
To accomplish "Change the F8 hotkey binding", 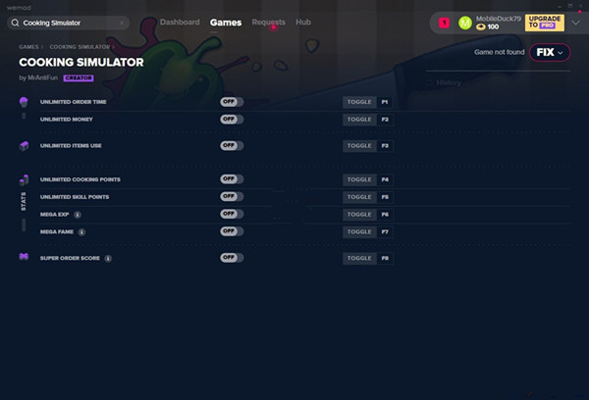I will click(385, 258).
